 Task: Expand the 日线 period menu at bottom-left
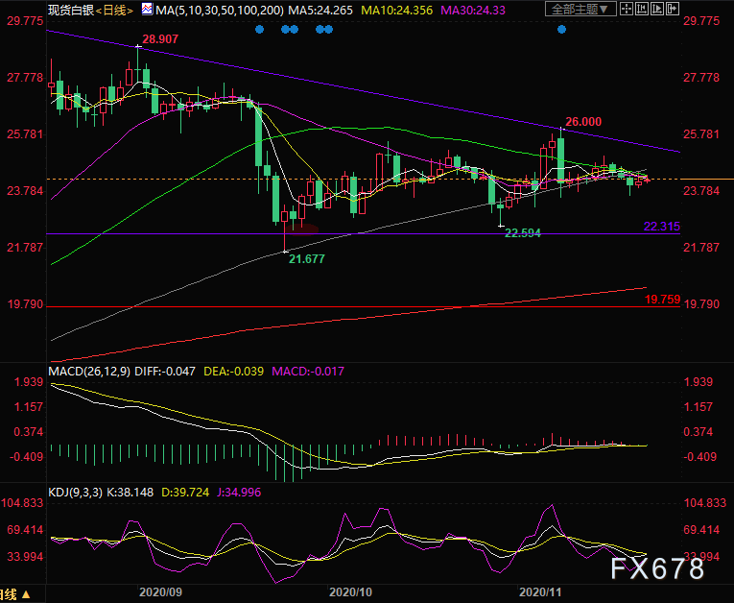(x=15, y=594)
